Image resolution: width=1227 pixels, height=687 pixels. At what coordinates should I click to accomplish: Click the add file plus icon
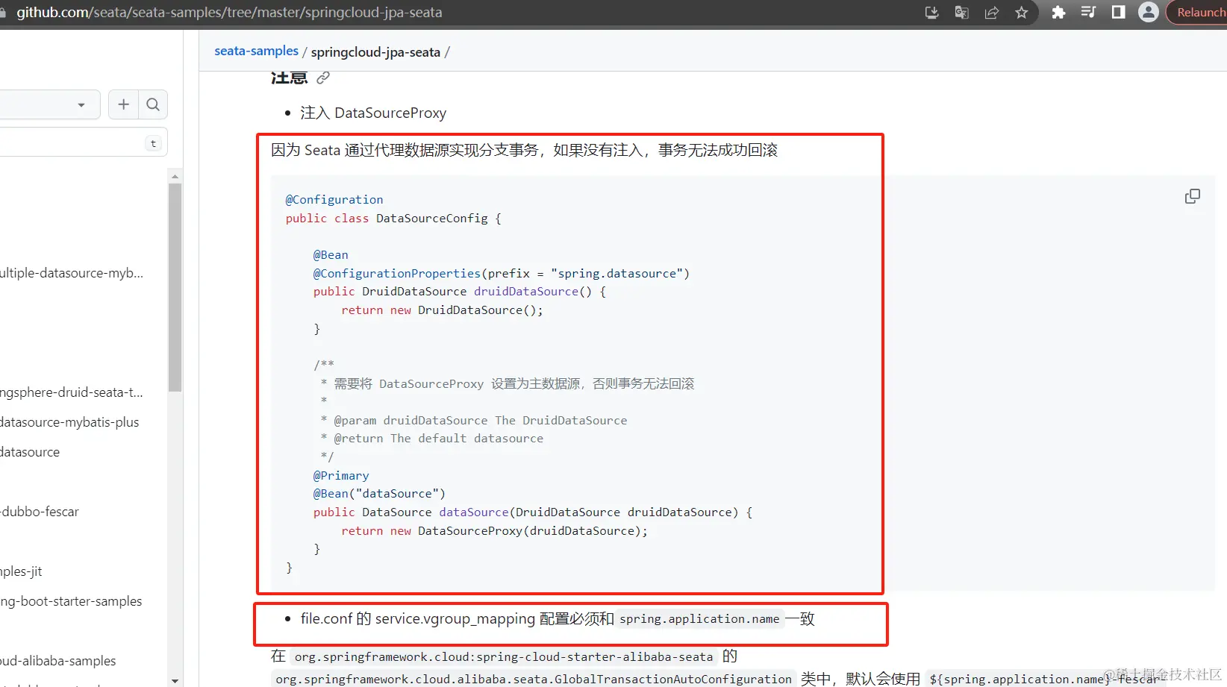(x=124, y=104)
